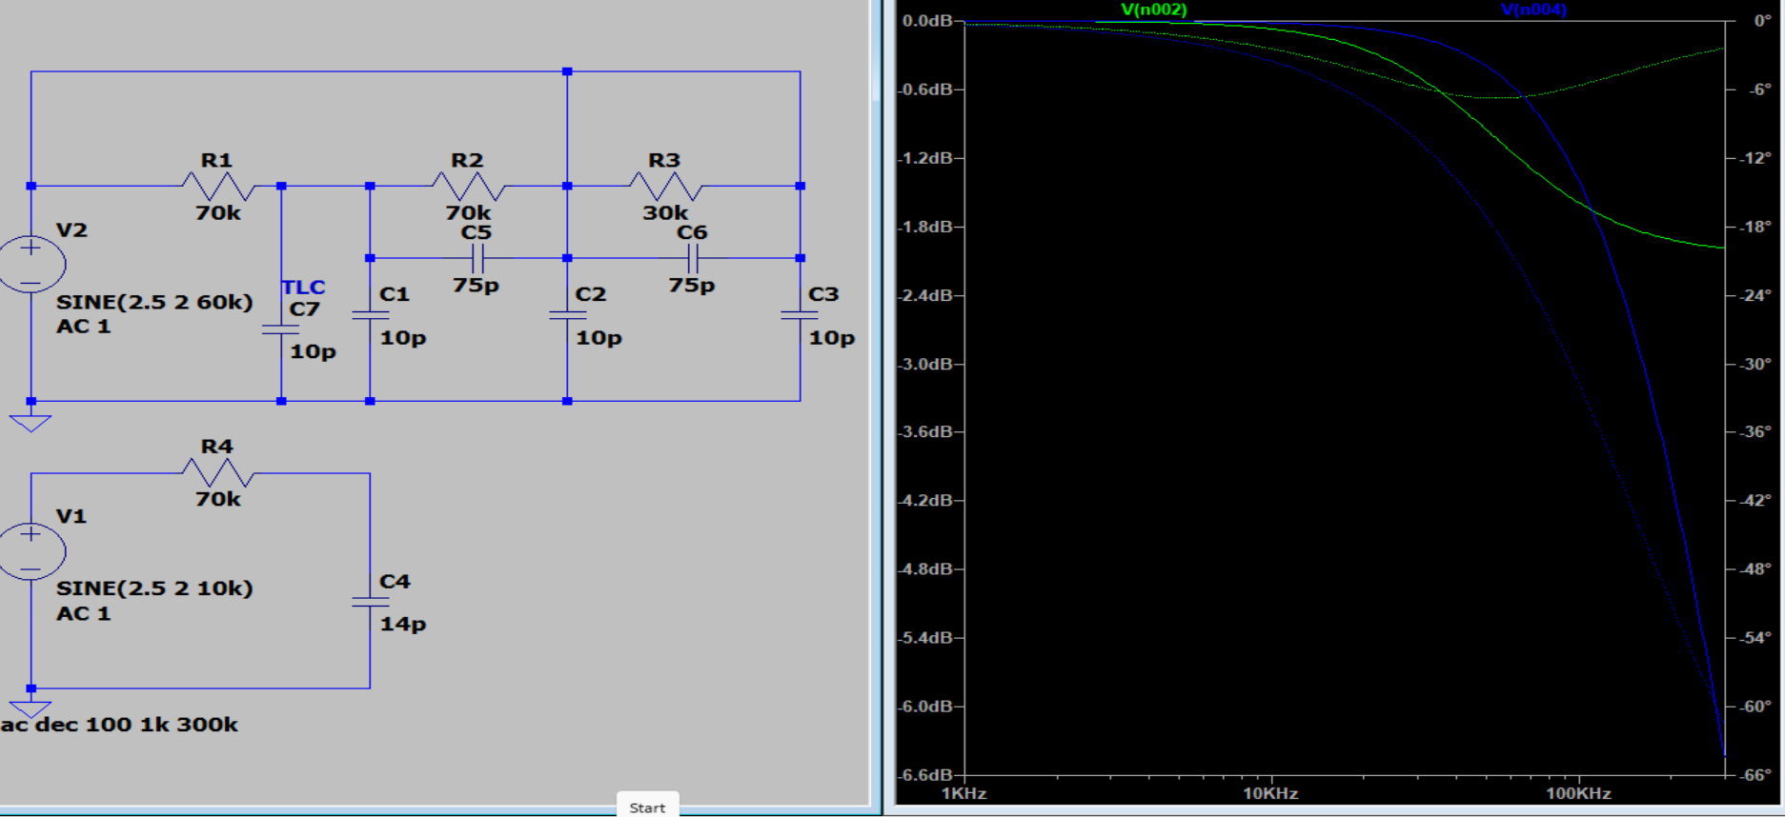Click the ground symbol below V2
This screenshot has width=1785, height=817.
30,422
